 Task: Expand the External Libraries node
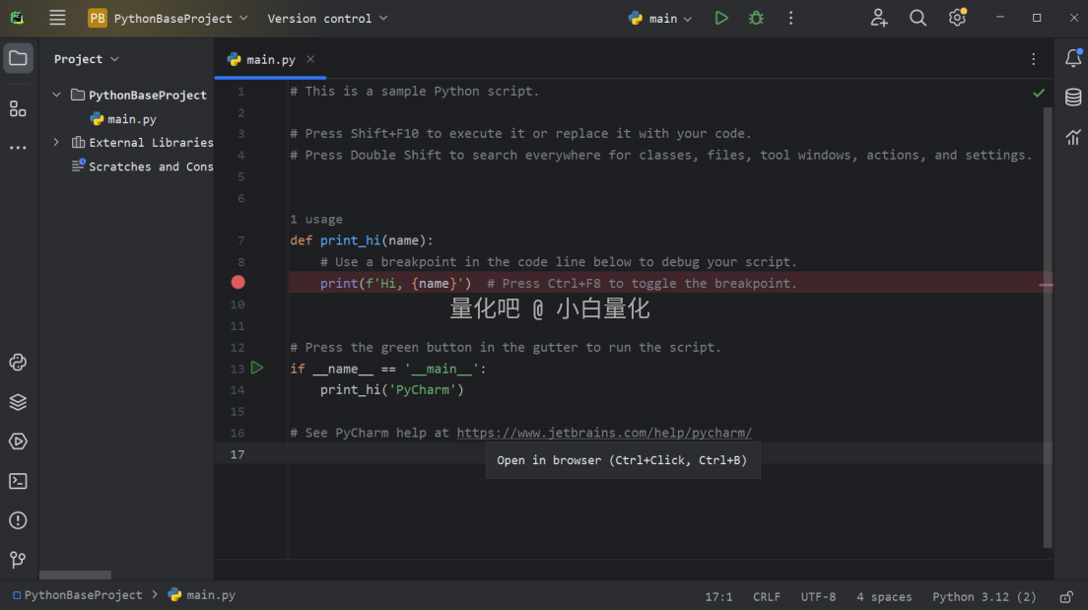56,143
